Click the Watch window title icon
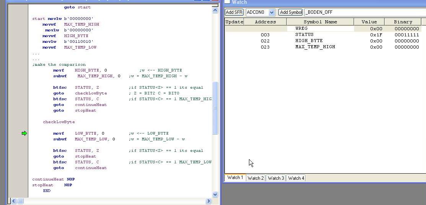 (227, 2)
